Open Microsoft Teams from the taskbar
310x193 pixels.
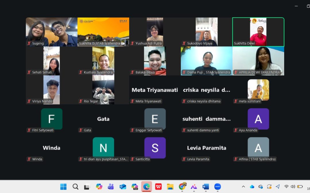pyautogui.click(x=111, y=186)
